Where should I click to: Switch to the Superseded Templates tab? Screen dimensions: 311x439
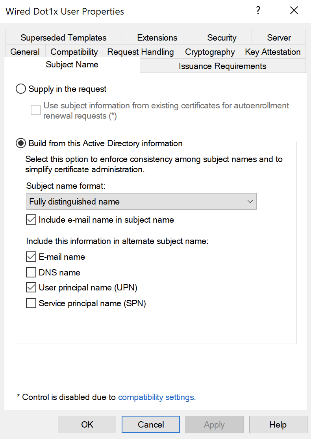pos(63,38)
